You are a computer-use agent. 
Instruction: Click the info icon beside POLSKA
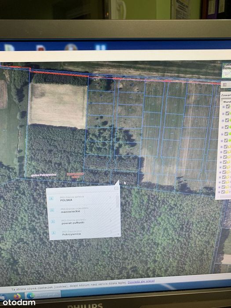tap(51, 198)
